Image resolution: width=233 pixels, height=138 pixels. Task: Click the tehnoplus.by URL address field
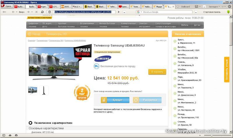tap(85, 12)
